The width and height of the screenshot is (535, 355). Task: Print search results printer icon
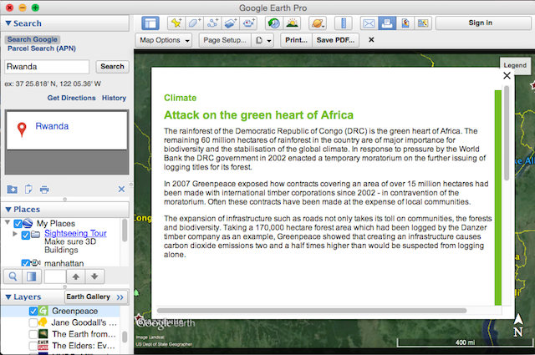point(44,190)
